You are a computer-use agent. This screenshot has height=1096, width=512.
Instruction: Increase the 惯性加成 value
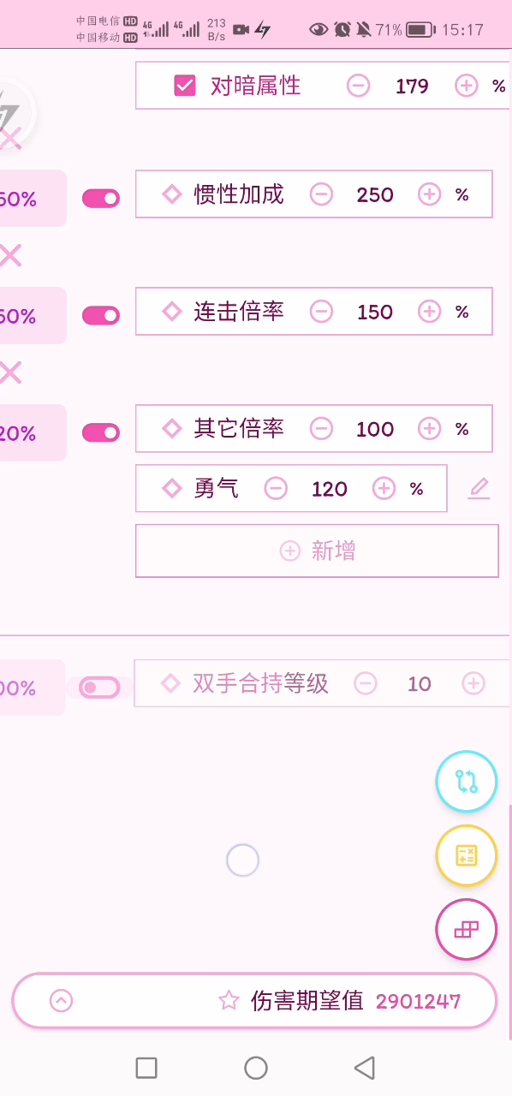point(429,194)
